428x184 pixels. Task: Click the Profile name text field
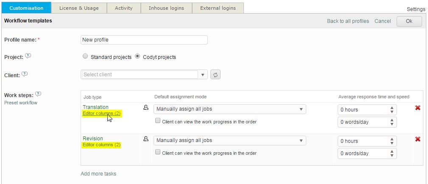coord(144,40)
